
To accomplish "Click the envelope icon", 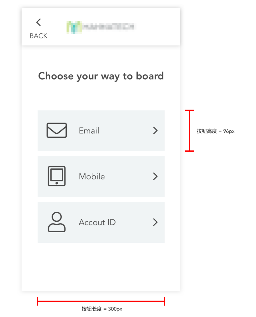I will (x=57, y=130).
